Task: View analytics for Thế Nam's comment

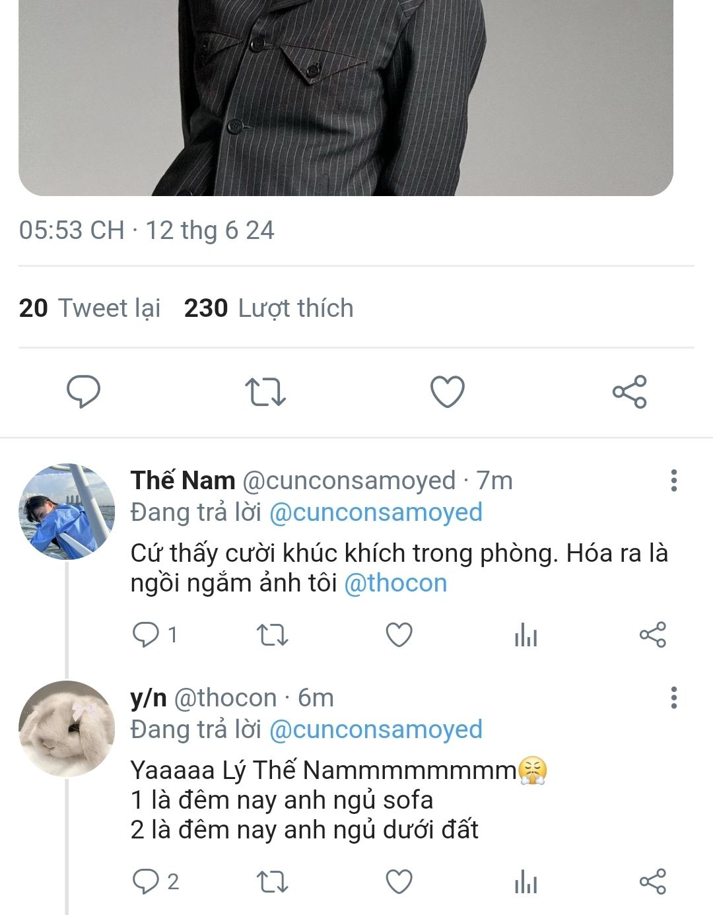Action: click(526, 636)
